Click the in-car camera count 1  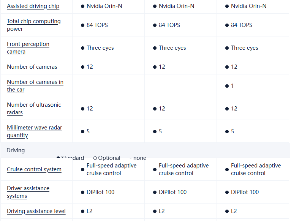coord(232,86)
